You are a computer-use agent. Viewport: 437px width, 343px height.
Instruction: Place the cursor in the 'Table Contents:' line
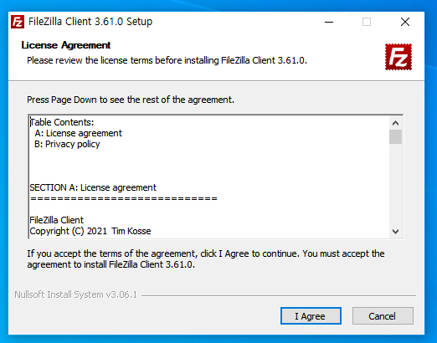[x=62, y=122]
